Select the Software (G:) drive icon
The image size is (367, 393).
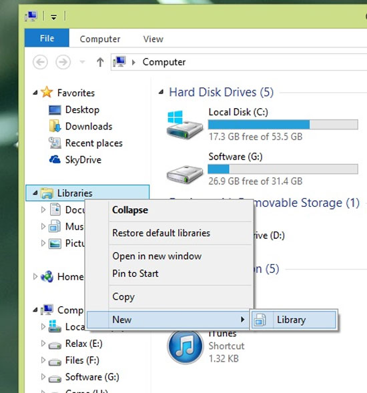pyautogui.click(x=185, y=174)
